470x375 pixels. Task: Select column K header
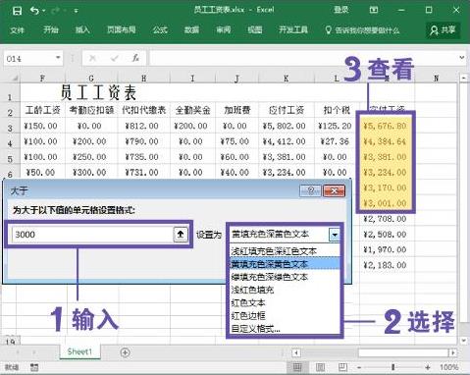point(287,79)
